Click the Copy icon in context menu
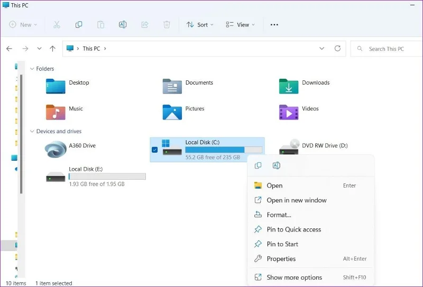The height and width of the screenshot is (287, 423). coord(258,165)
